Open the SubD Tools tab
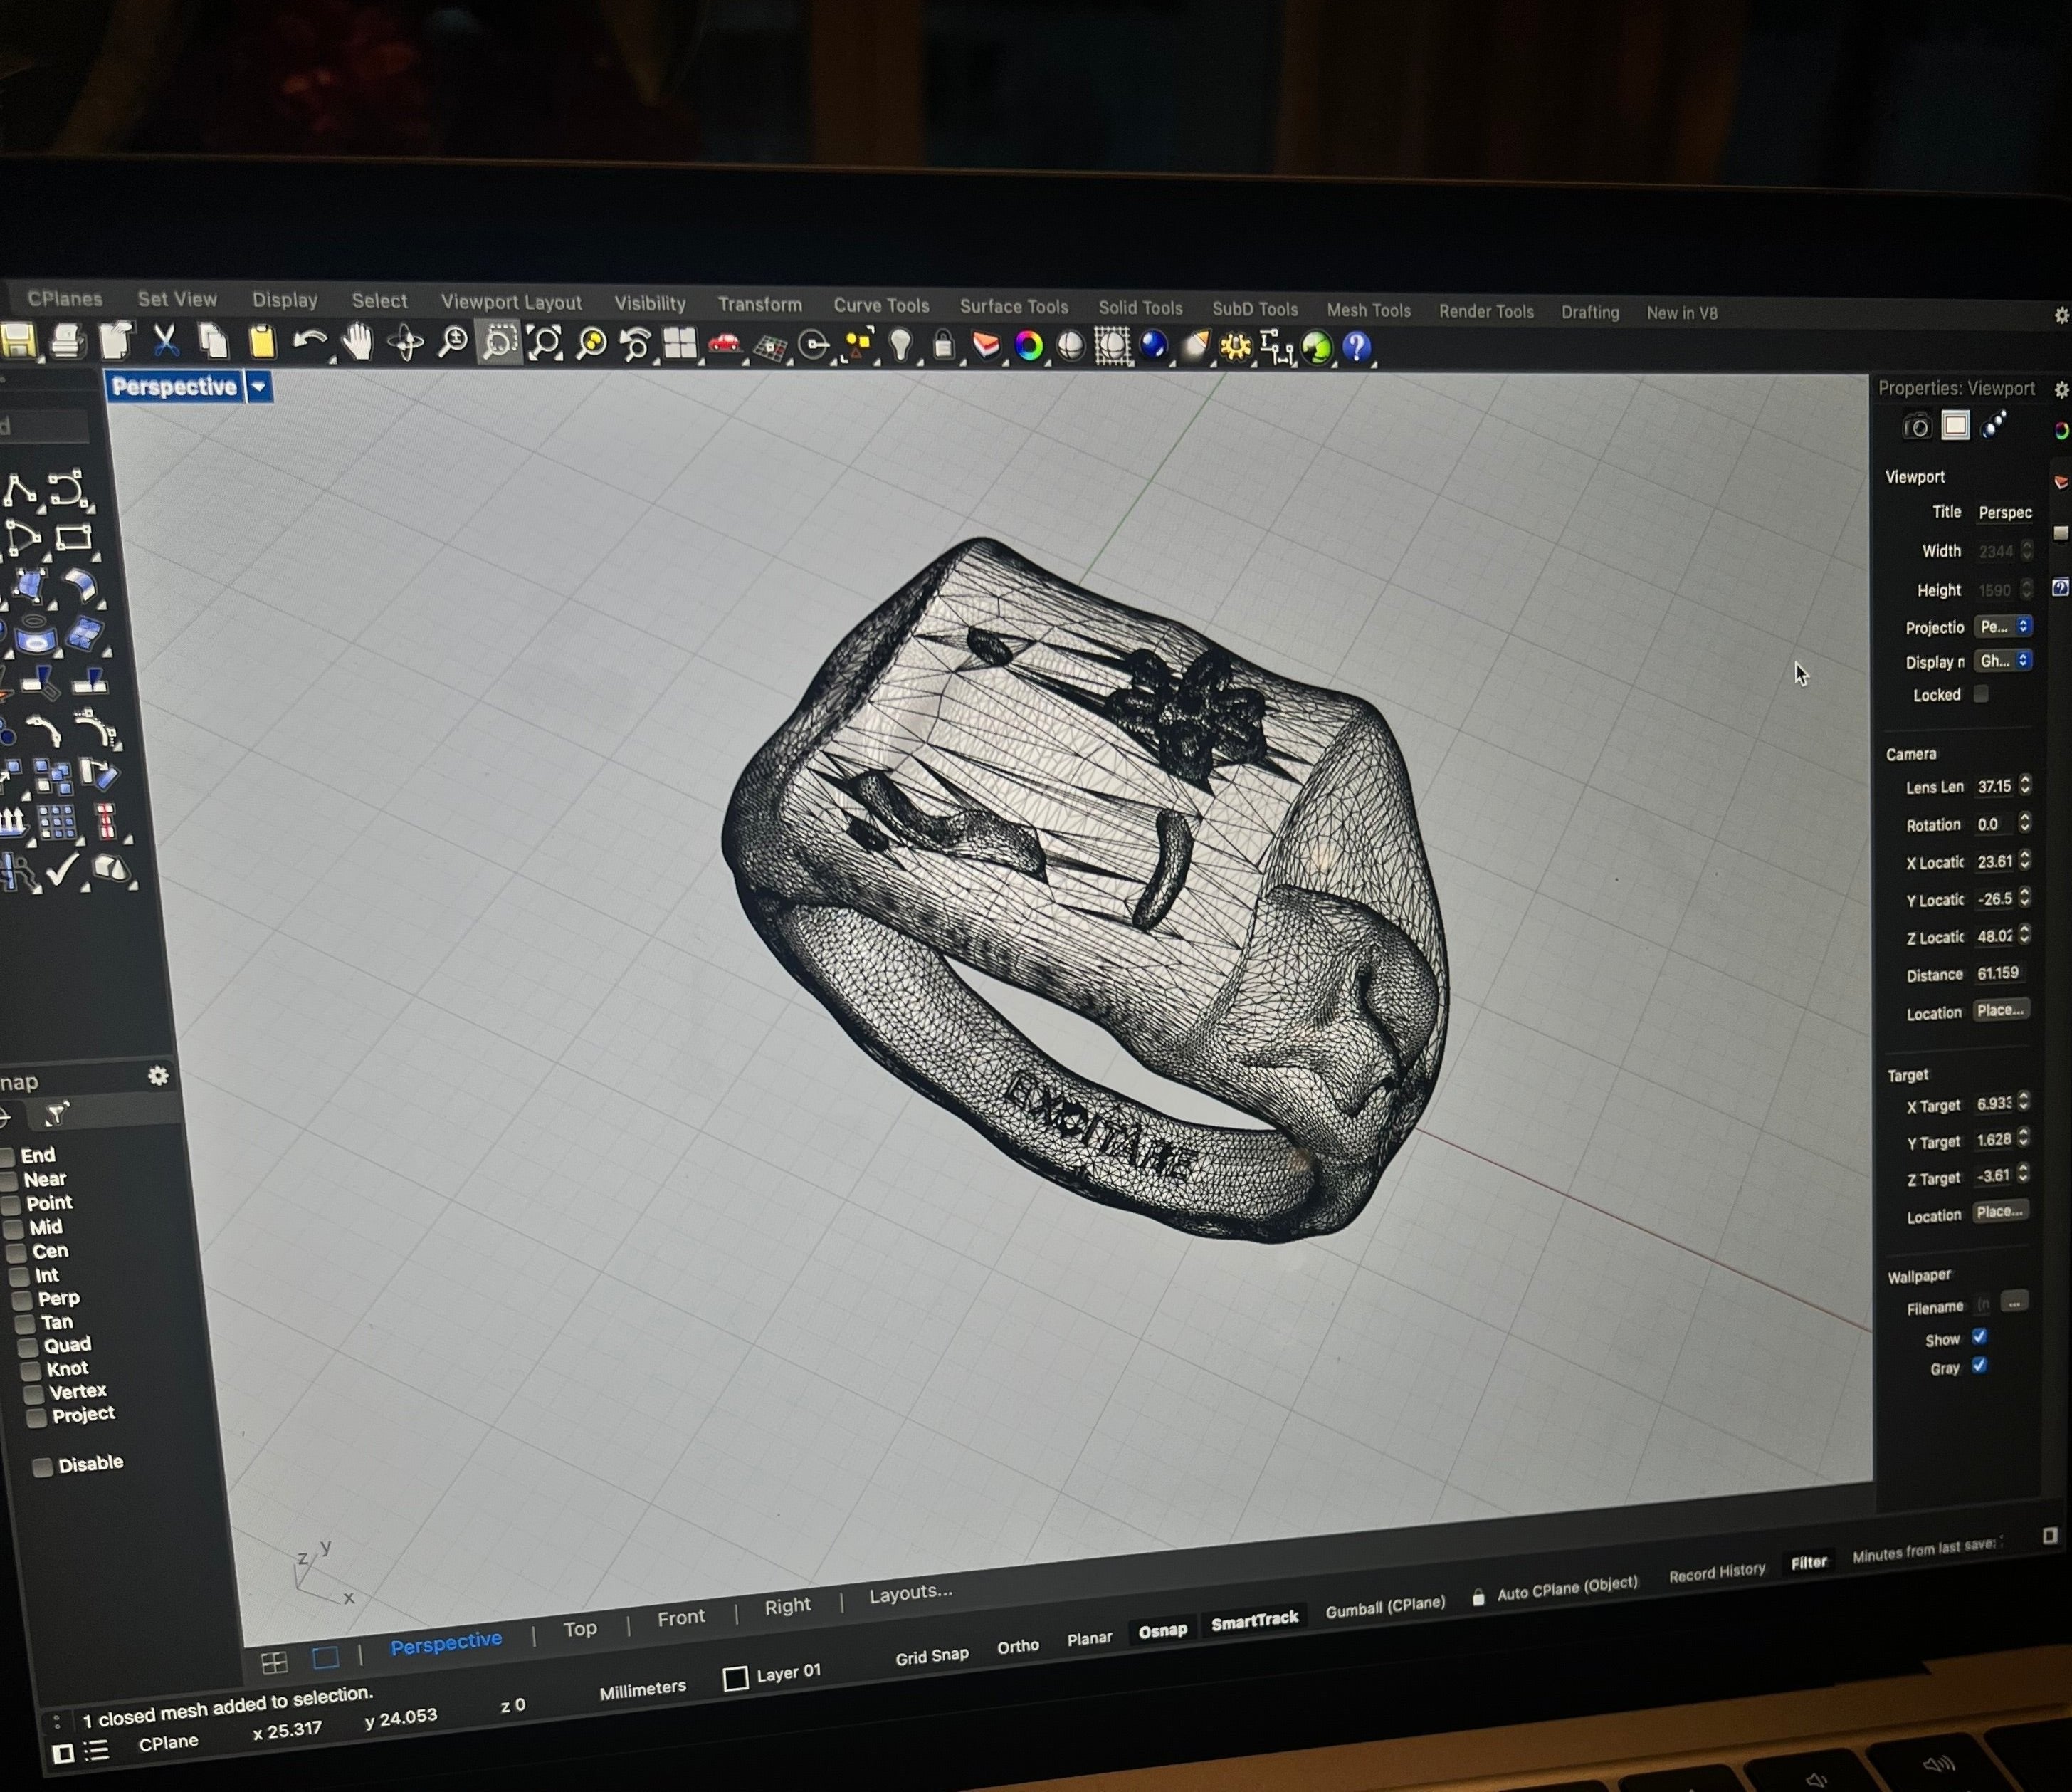The height and width of the screenshot is (1792, 2072). click(x=1255, y=309)
